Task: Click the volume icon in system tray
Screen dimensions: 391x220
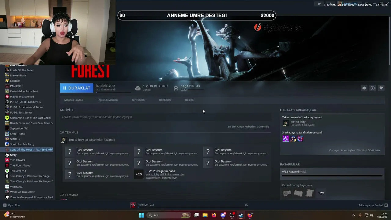Action: click(x=372, y=215)
